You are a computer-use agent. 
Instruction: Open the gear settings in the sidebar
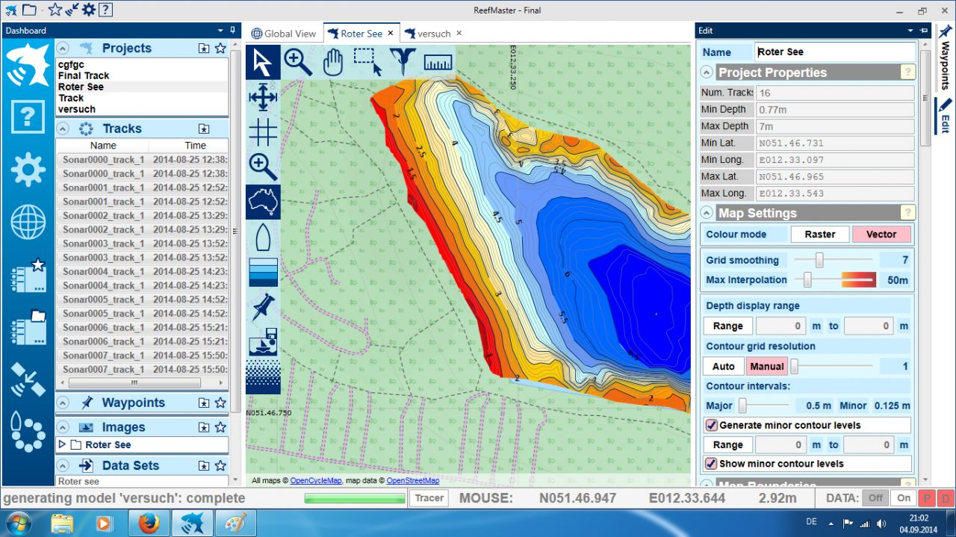point(28,170)
